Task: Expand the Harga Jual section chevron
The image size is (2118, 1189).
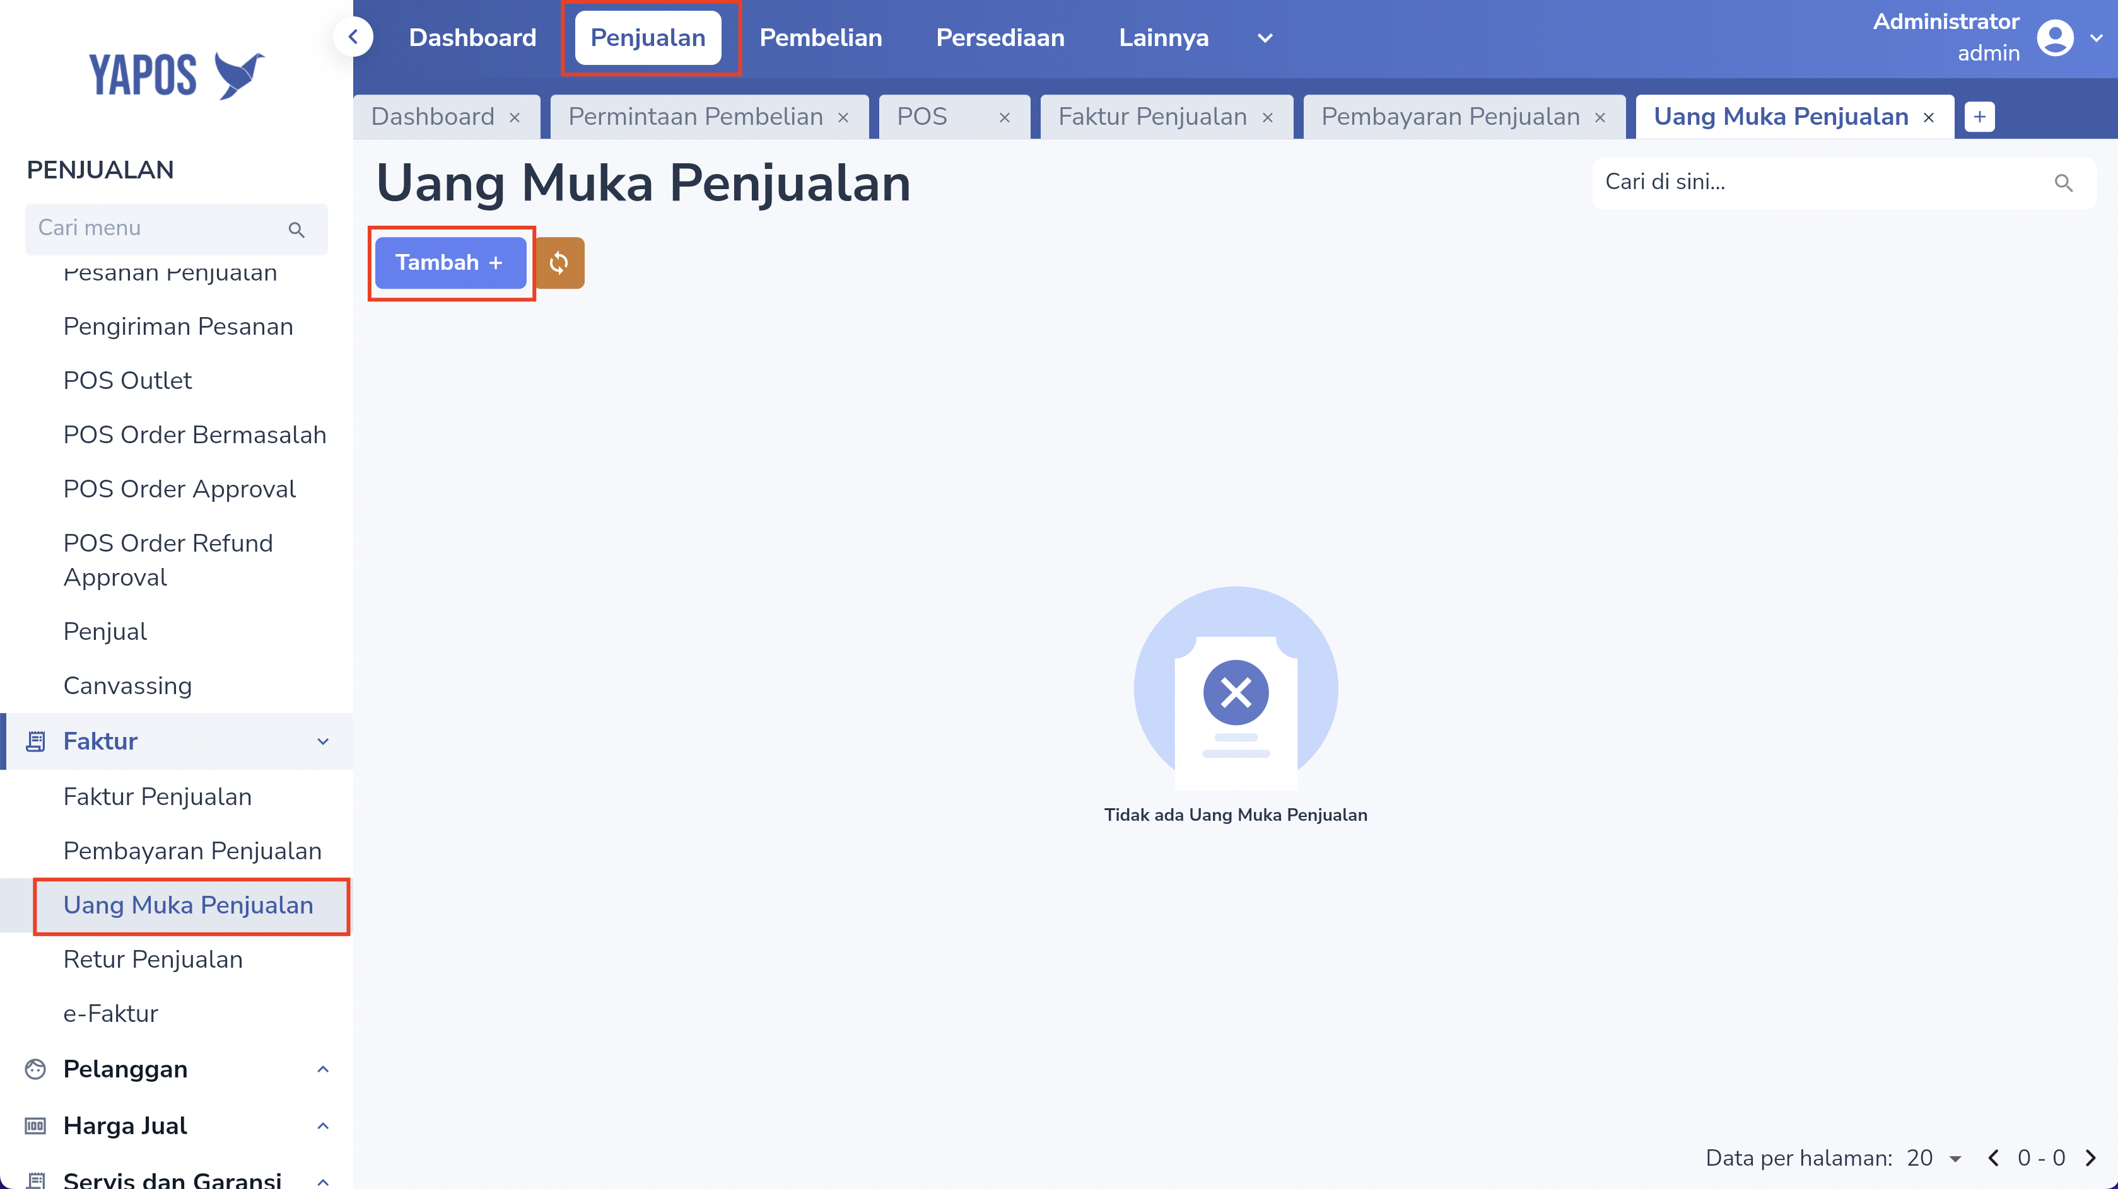Action: [x=323, y=1126]
